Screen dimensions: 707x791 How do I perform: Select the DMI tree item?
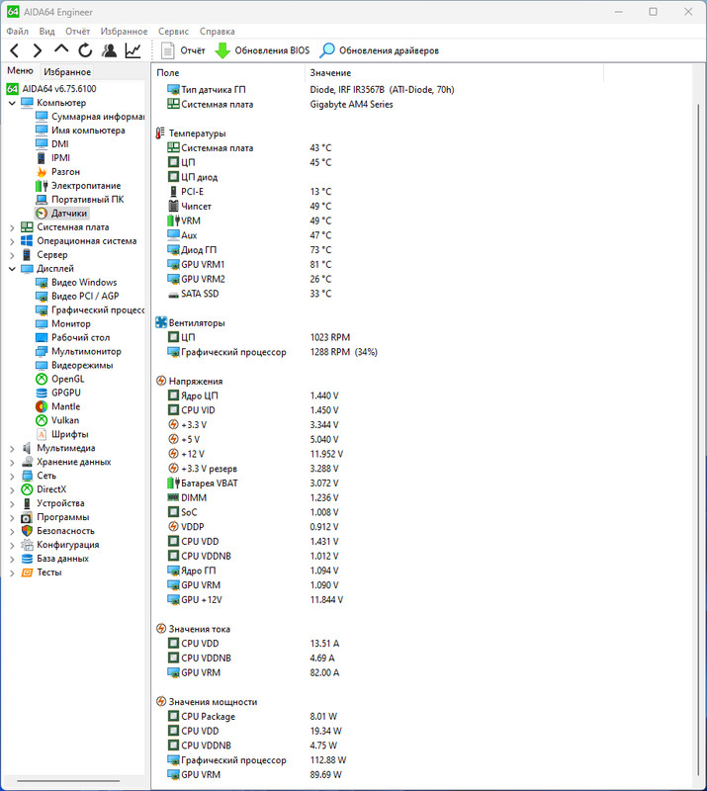59,144
